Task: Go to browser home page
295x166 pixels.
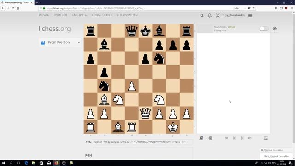Action: pos(18,8)
